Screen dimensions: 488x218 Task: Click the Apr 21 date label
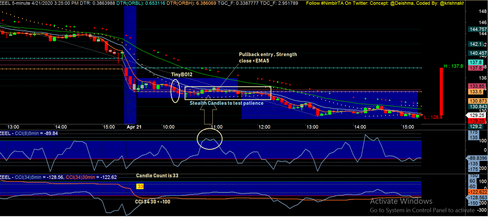[133, 127]
